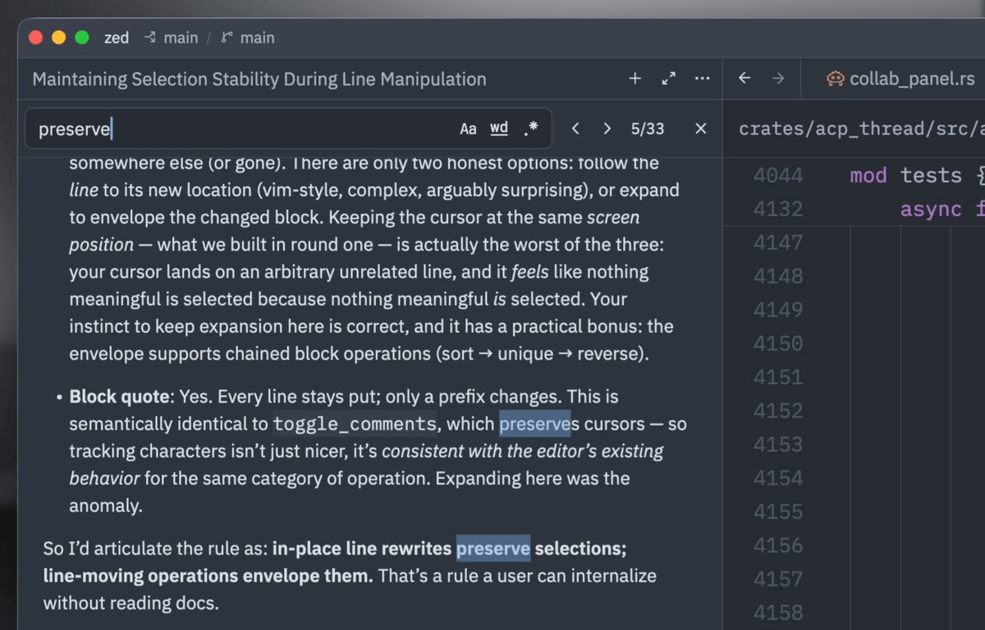This screenshot has height=630, width=985.
Task: Open the collab_panel.rs tab
Action: 900,79
